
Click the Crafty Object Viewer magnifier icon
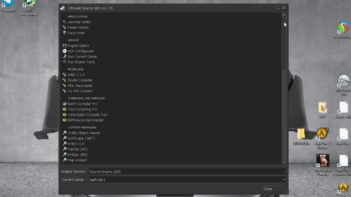pos(65,133)
